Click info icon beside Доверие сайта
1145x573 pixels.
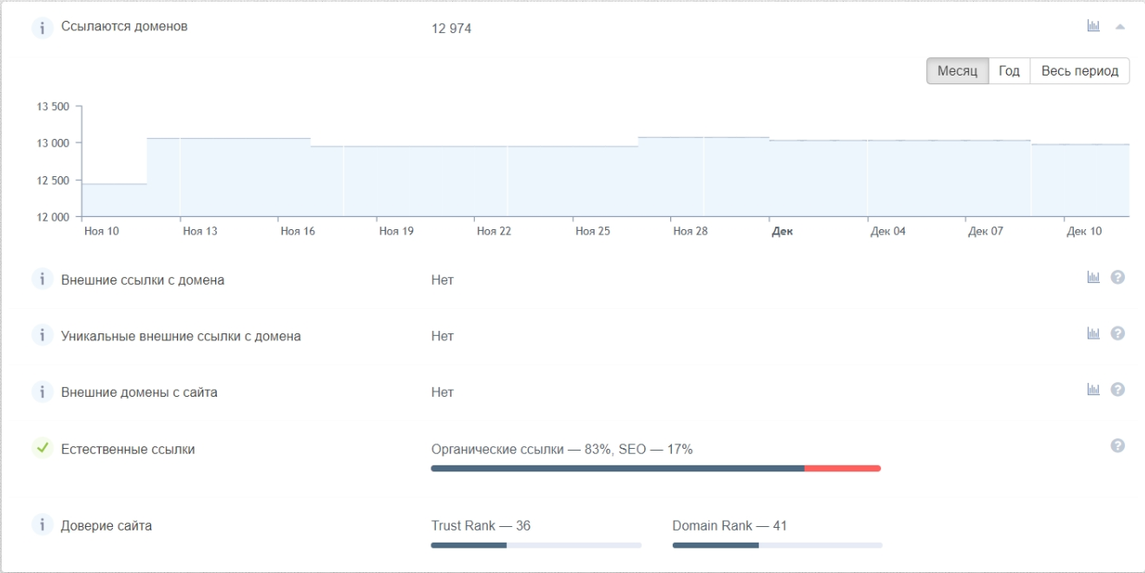point(42,525)
